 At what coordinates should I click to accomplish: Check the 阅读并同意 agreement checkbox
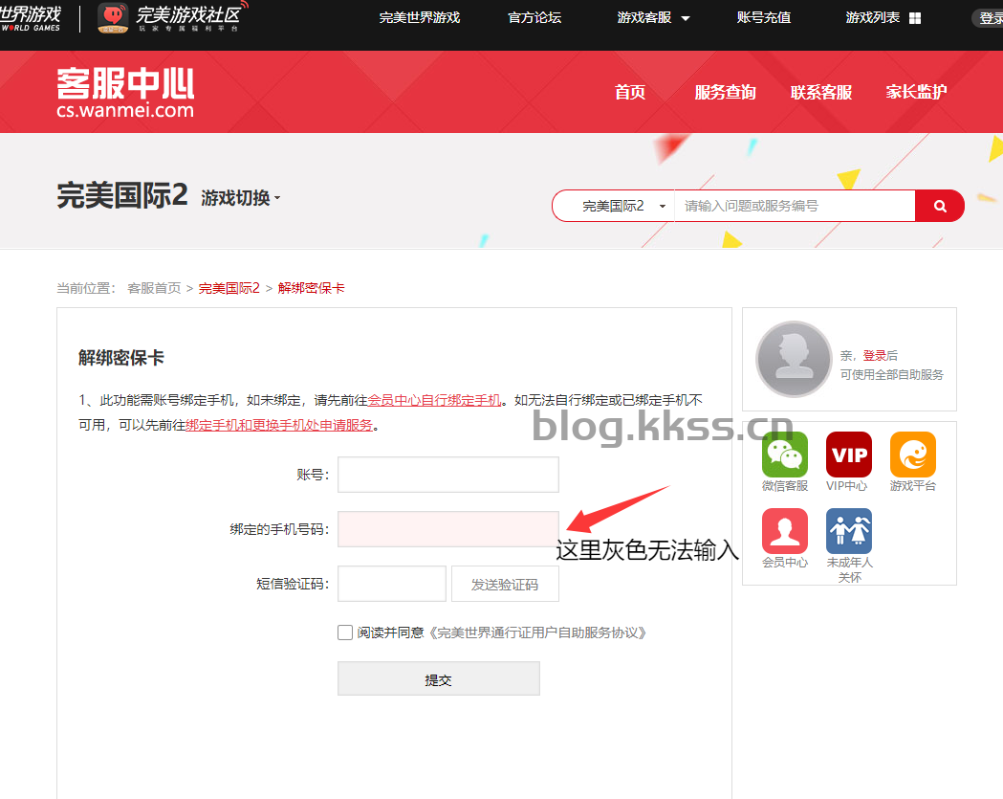pos(345,633)
